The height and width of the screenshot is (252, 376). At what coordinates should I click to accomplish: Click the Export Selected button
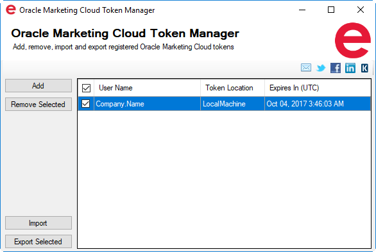[38, 242]
